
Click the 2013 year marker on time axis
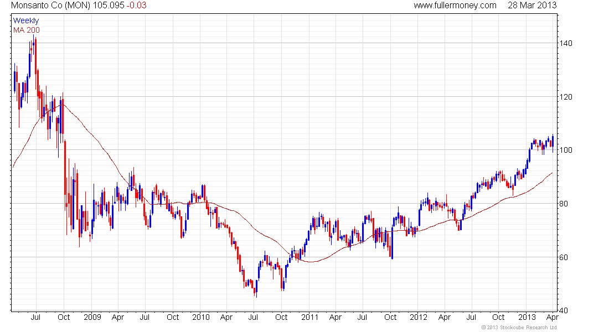point(527,317)
